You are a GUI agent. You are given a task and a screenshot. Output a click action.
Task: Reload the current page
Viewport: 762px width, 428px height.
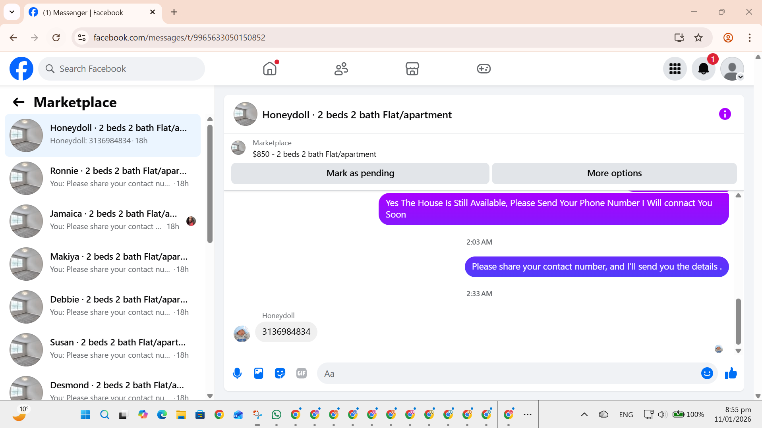[56, 38]
